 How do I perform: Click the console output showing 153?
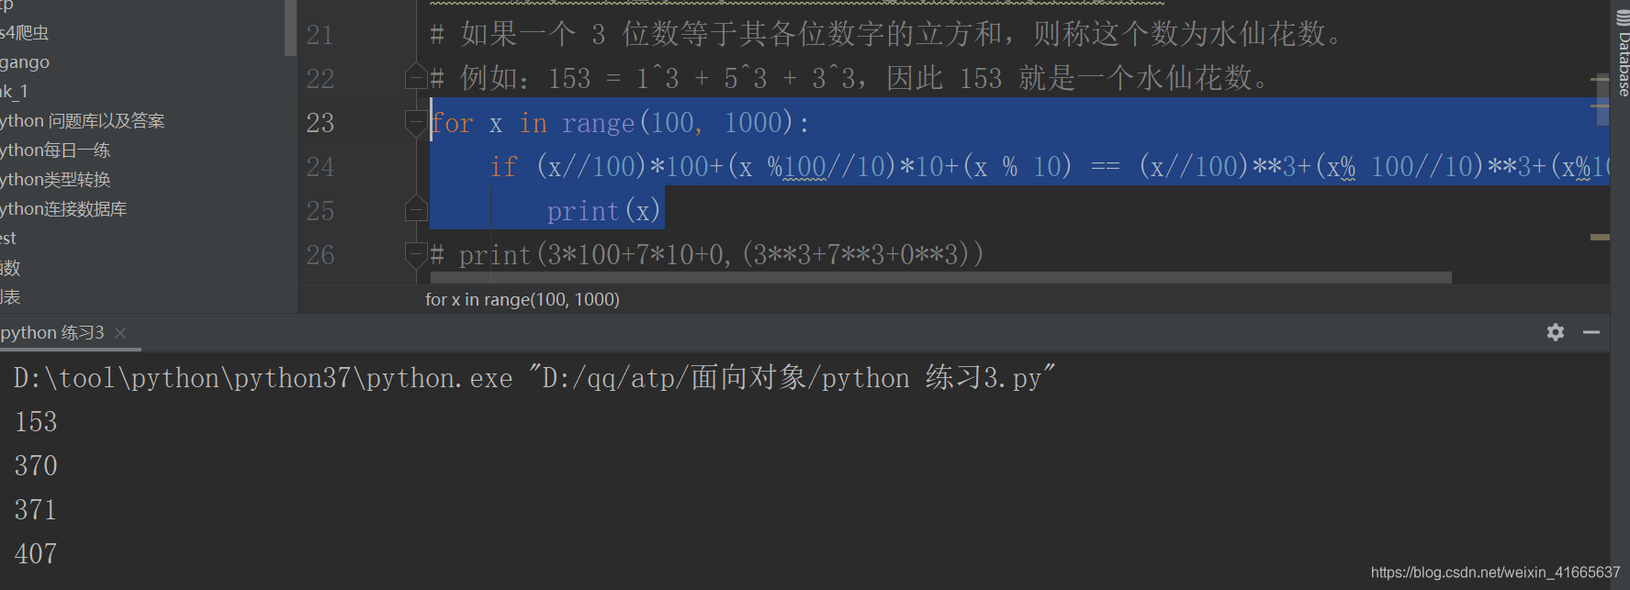[35, 421]
